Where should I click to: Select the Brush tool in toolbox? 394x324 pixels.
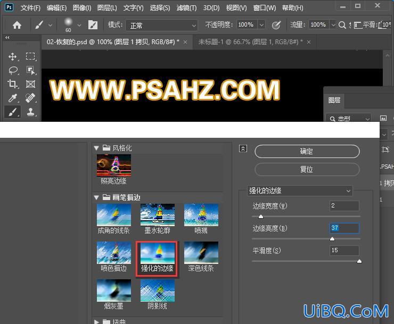click(x=13, y=112)
